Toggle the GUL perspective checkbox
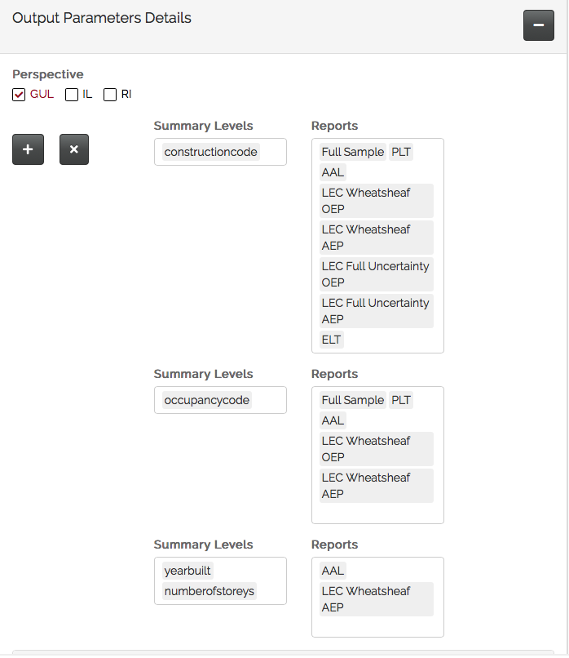 tap(20, 95)
